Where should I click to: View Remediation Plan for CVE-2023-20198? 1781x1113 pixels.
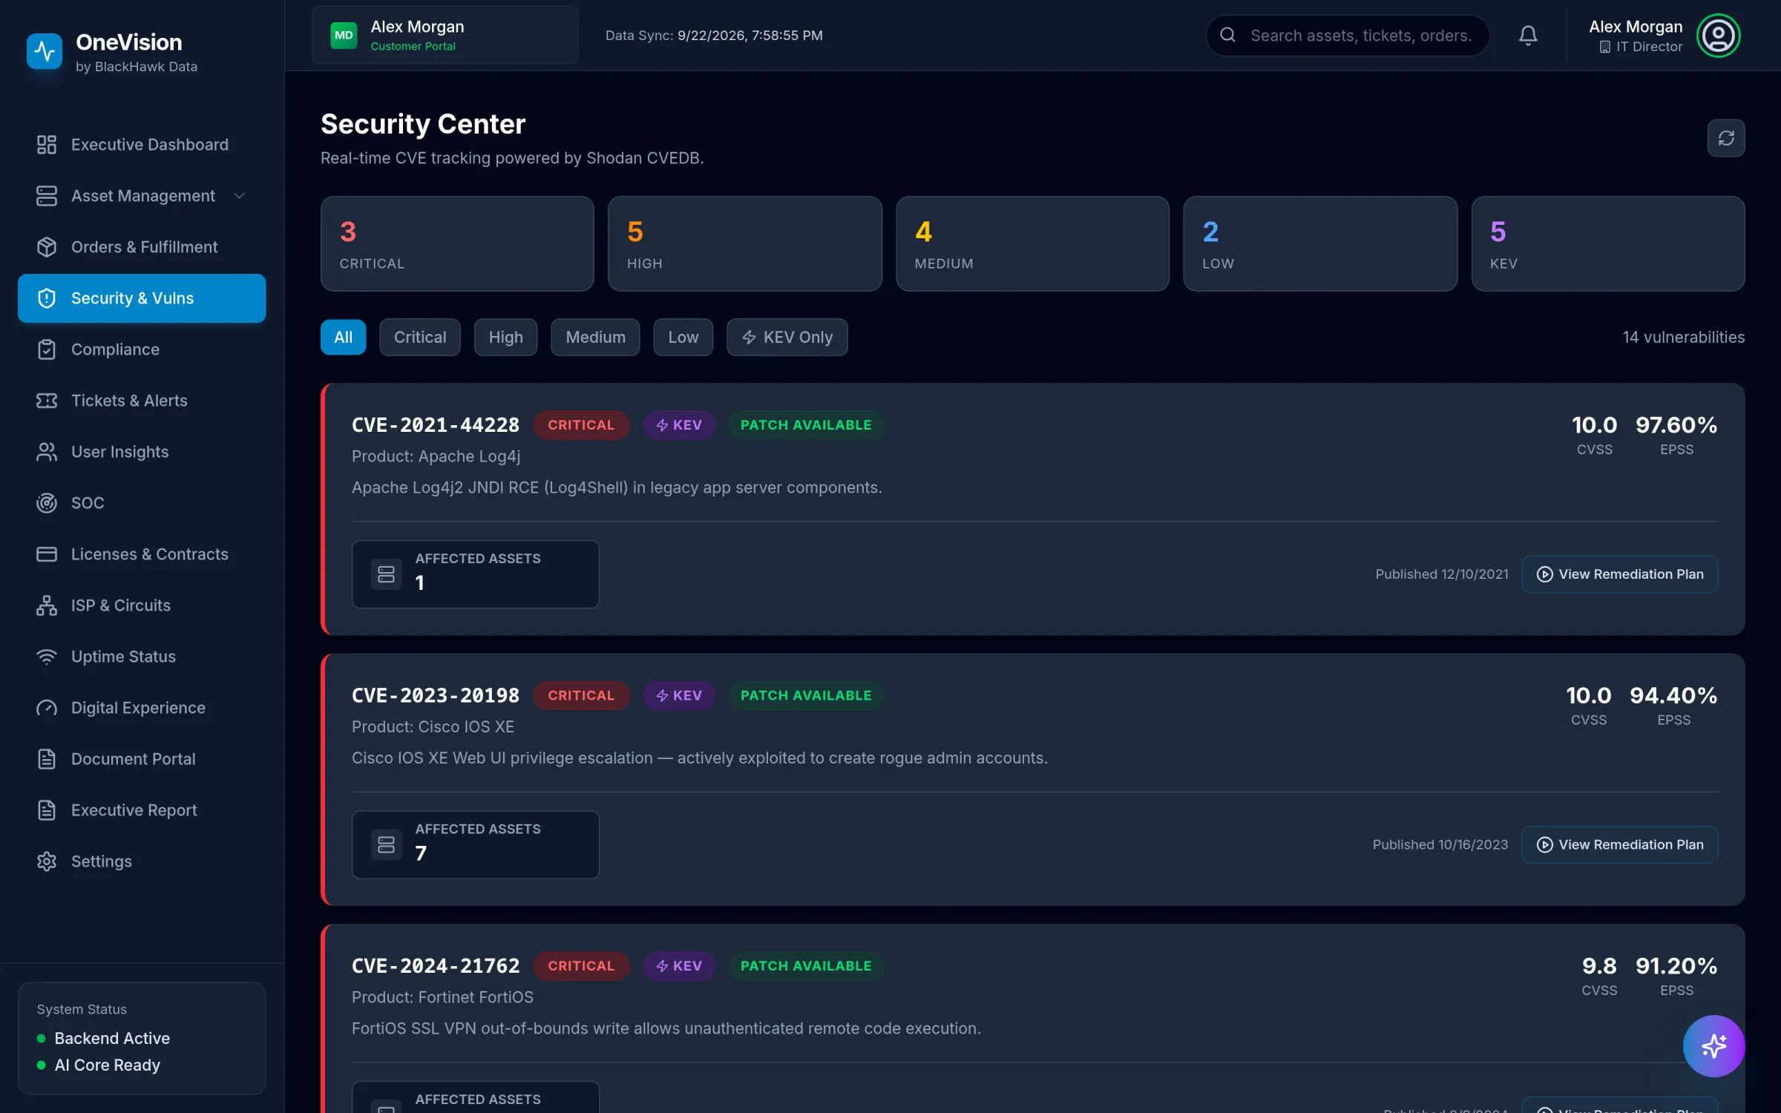click(1620, 844)
